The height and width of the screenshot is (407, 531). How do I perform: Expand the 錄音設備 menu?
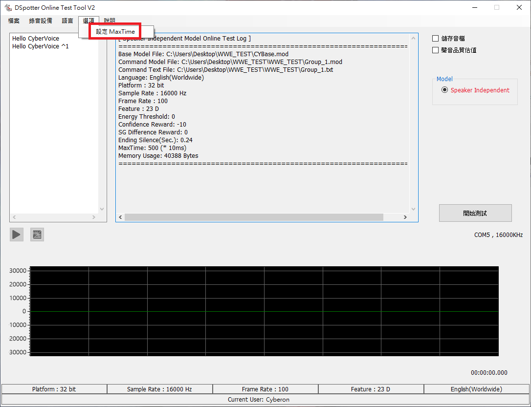41,21
